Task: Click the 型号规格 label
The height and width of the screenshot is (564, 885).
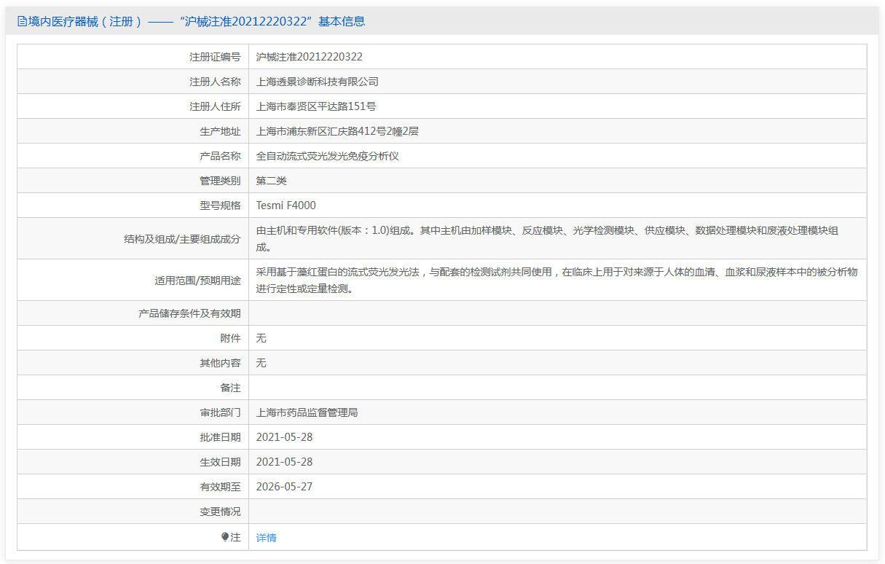Action: click(220, 205)
